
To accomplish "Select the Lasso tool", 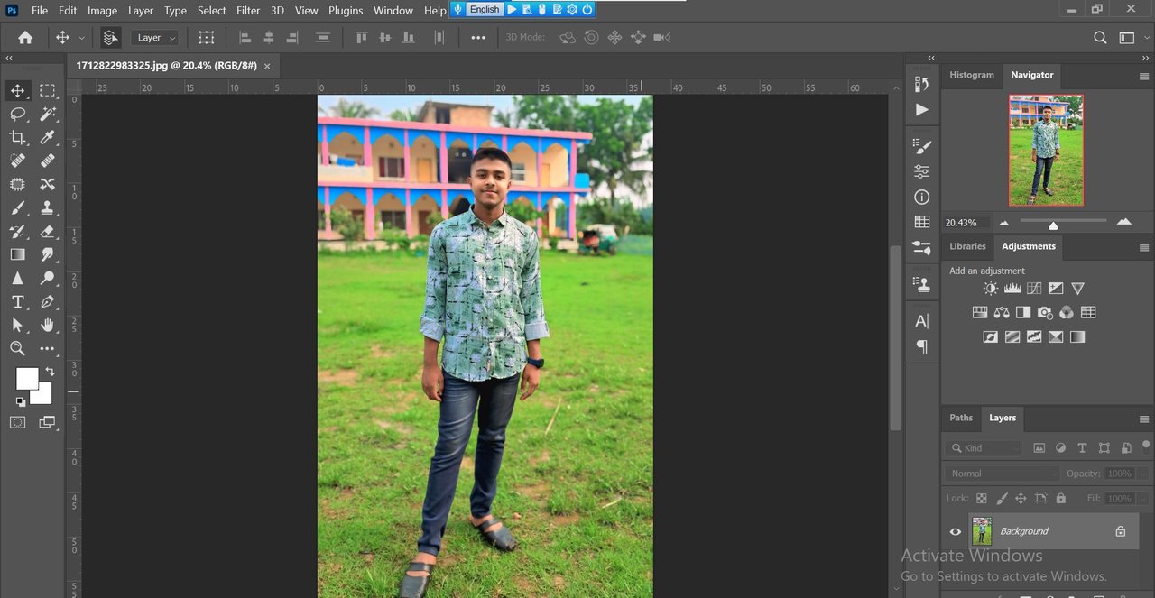I will pyautogui.click(x=17, y=115).
